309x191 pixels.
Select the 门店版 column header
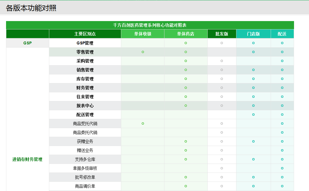[253, 34]
